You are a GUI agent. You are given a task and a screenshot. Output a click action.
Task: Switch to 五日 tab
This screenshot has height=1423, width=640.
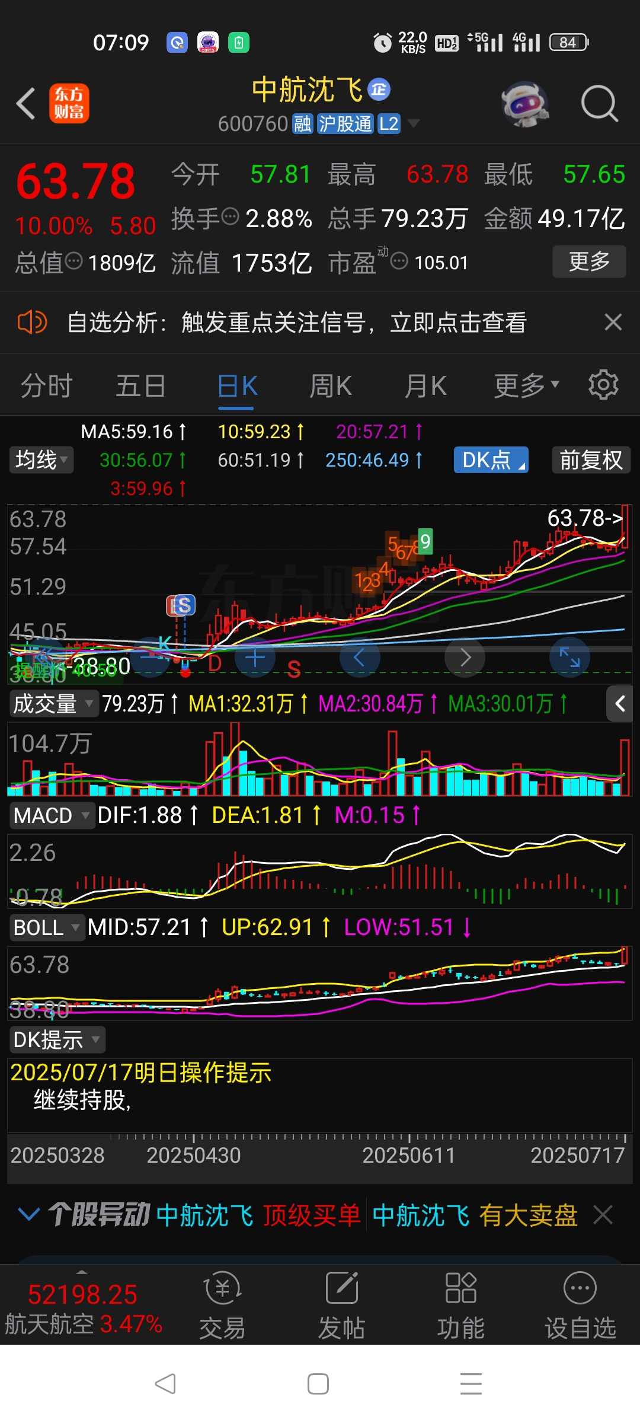coord(140,386)
